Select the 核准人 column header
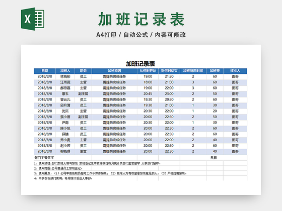The width and height of the screenshot is (282, 211). pos(235,71)
